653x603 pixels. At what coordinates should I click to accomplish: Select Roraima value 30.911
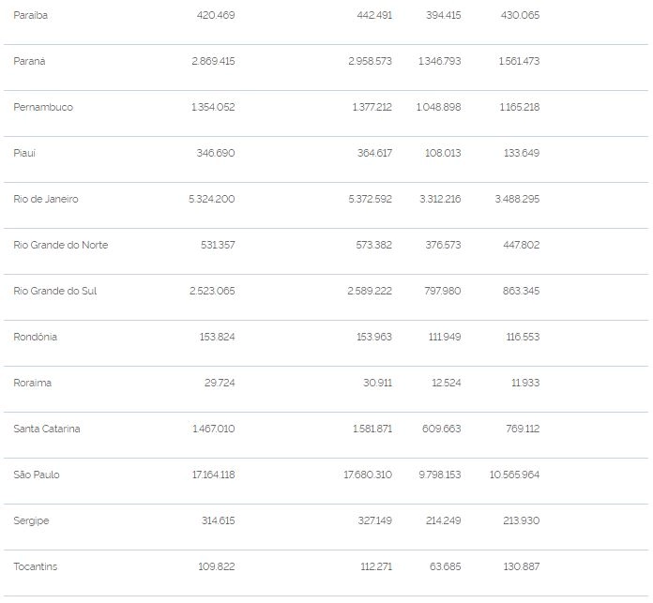click(x=377, y=383)
